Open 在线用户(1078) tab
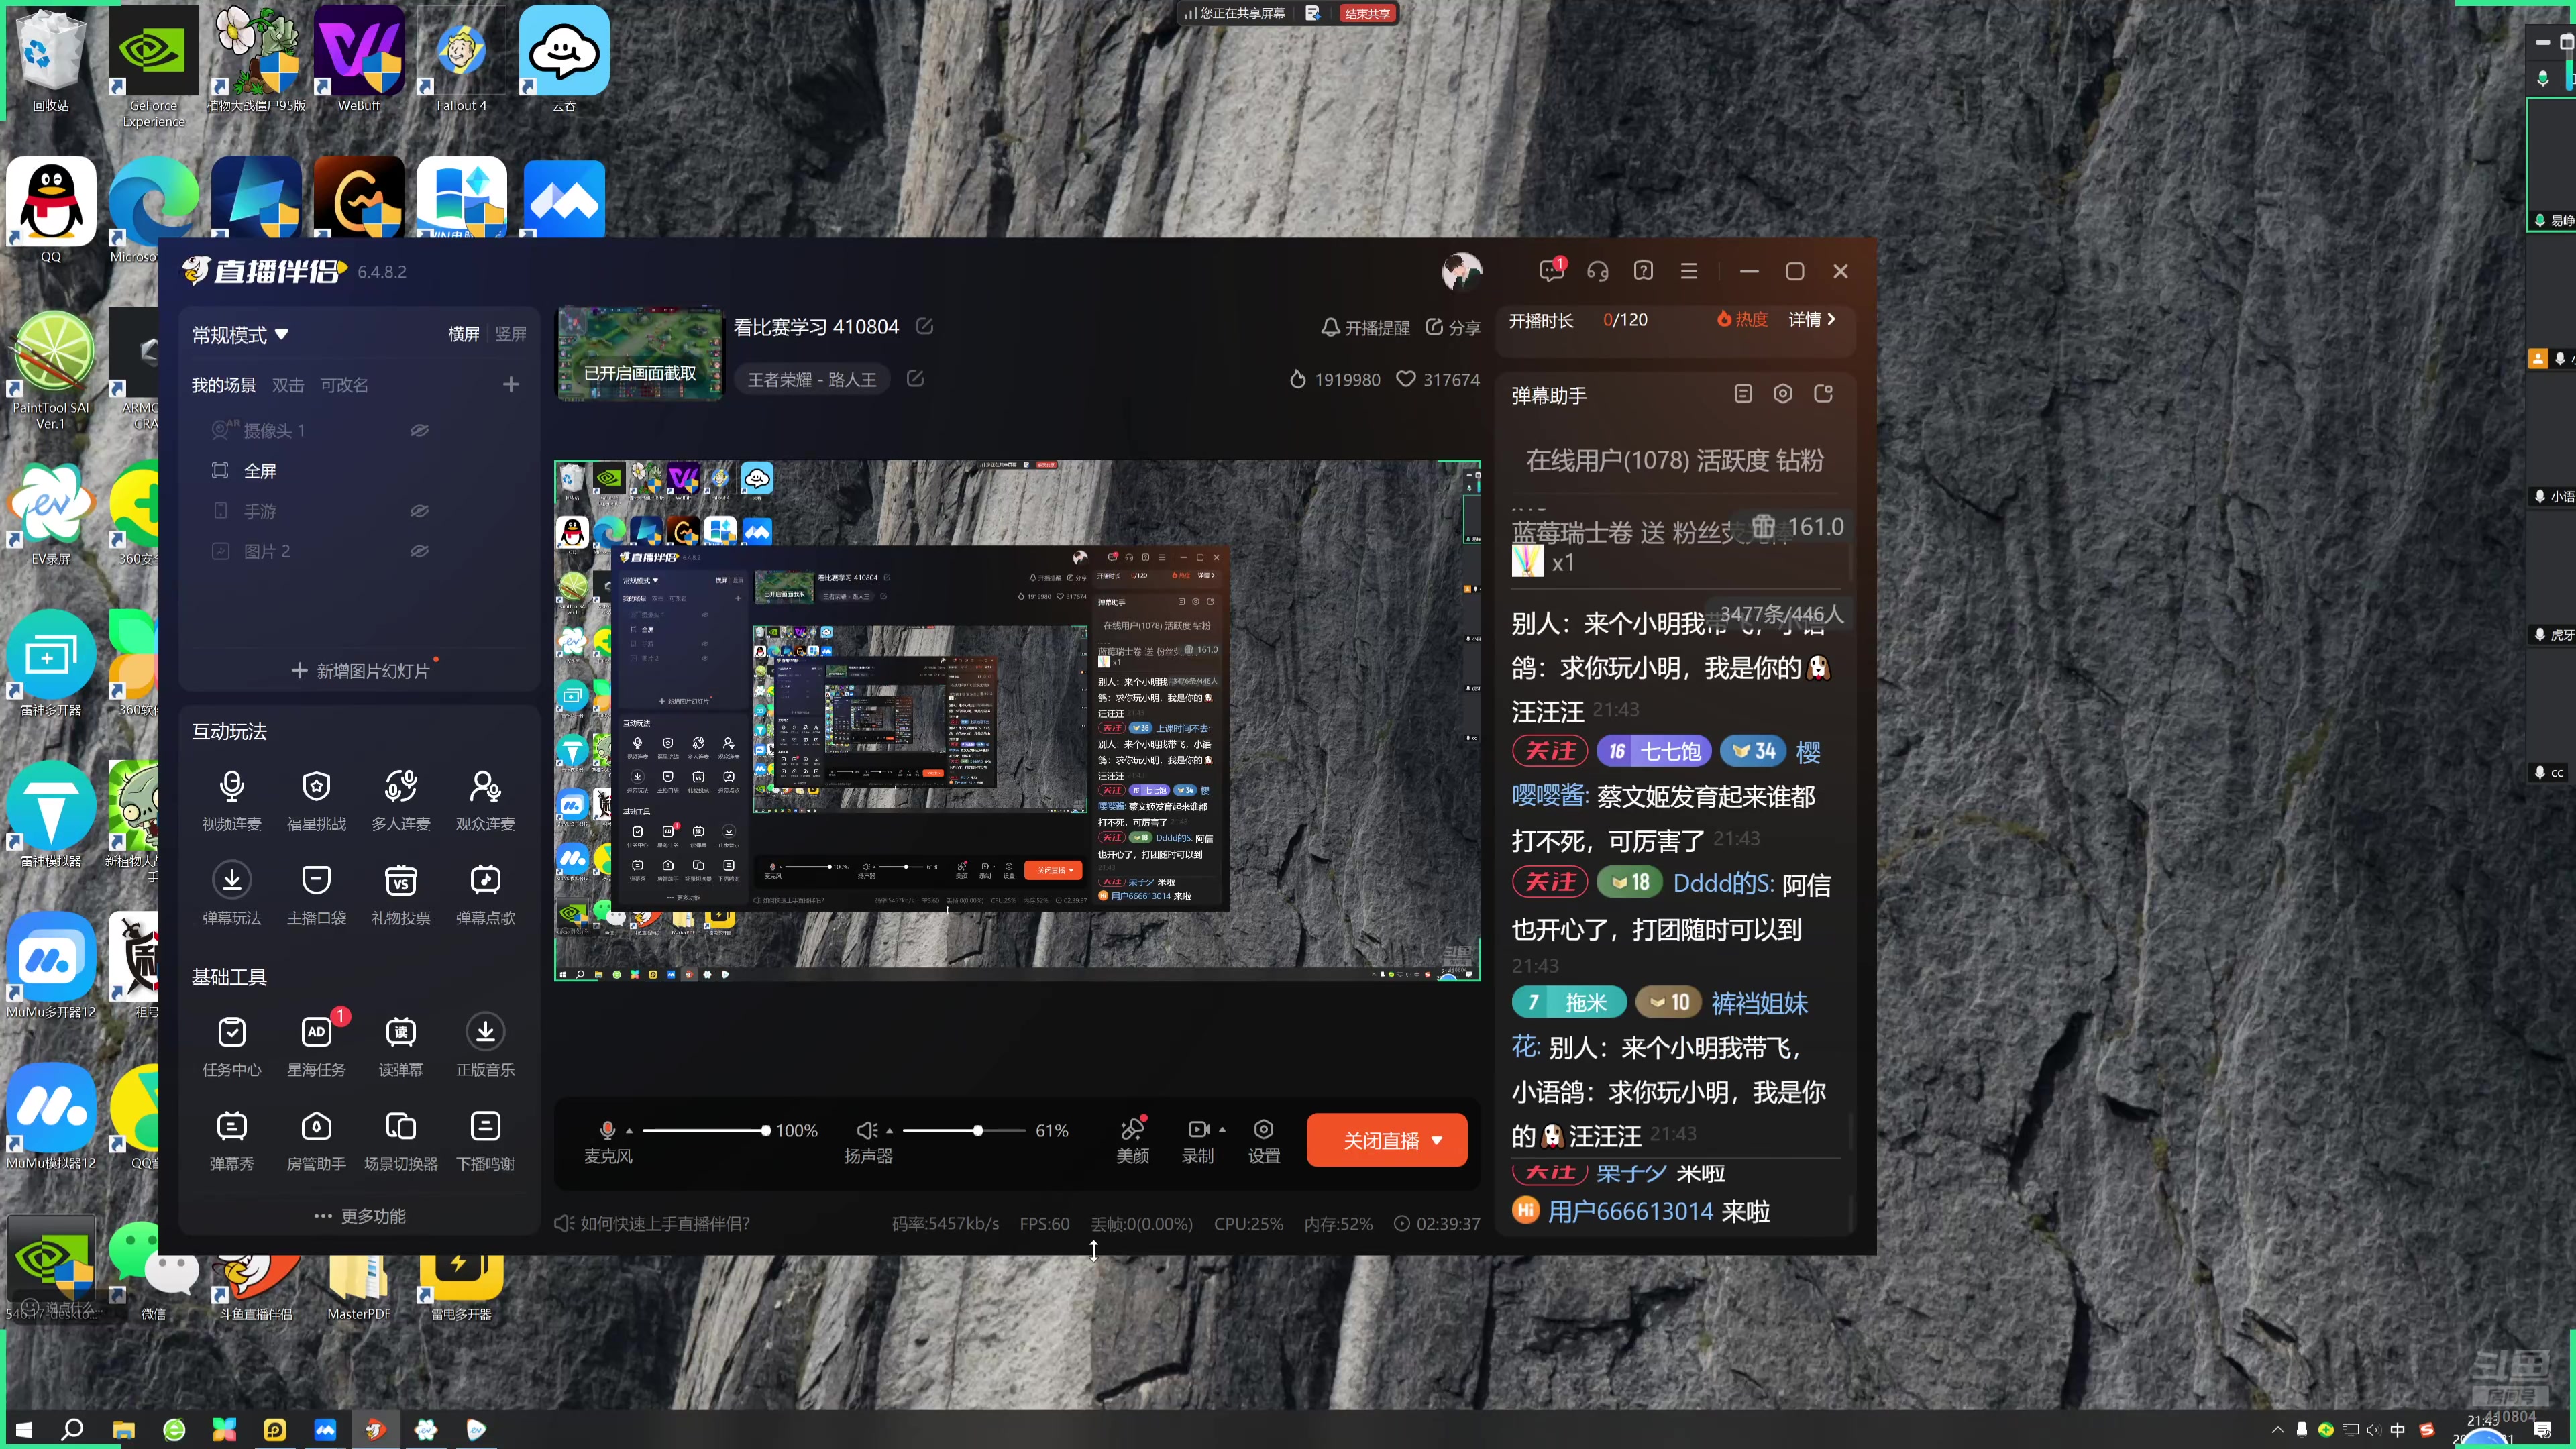 tap(1607, 460)
